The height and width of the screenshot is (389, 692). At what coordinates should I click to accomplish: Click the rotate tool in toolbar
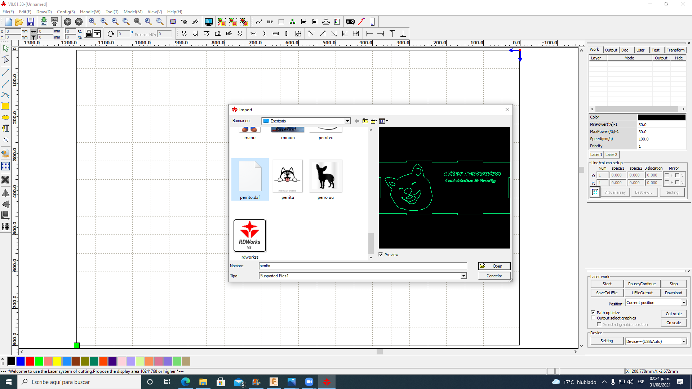tap(110, 33)
